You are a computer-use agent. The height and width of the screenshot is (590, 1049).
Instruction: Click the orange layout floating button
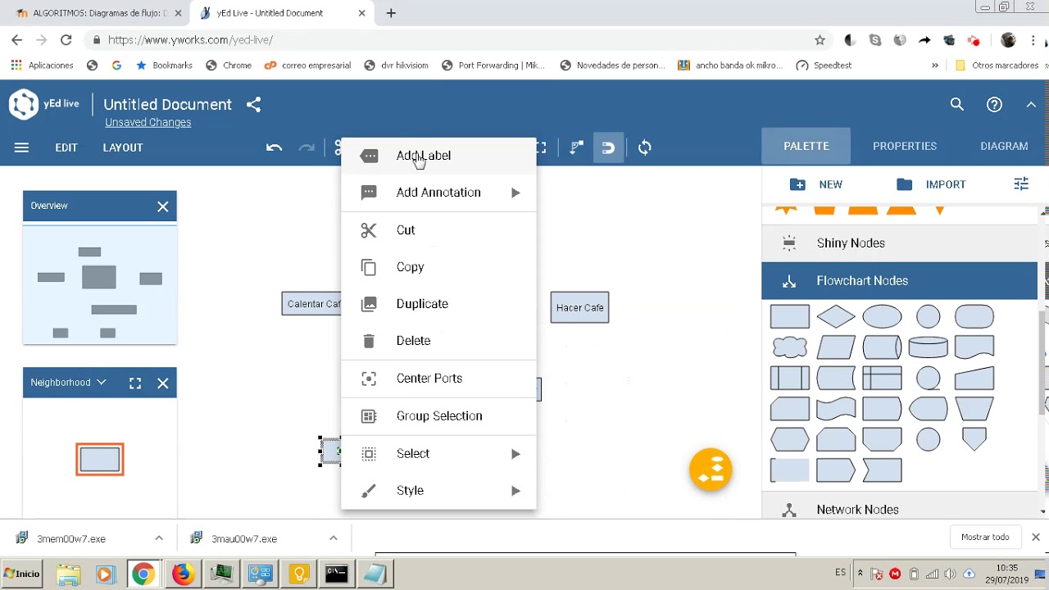pyautogui.click(x=711, y=470)
